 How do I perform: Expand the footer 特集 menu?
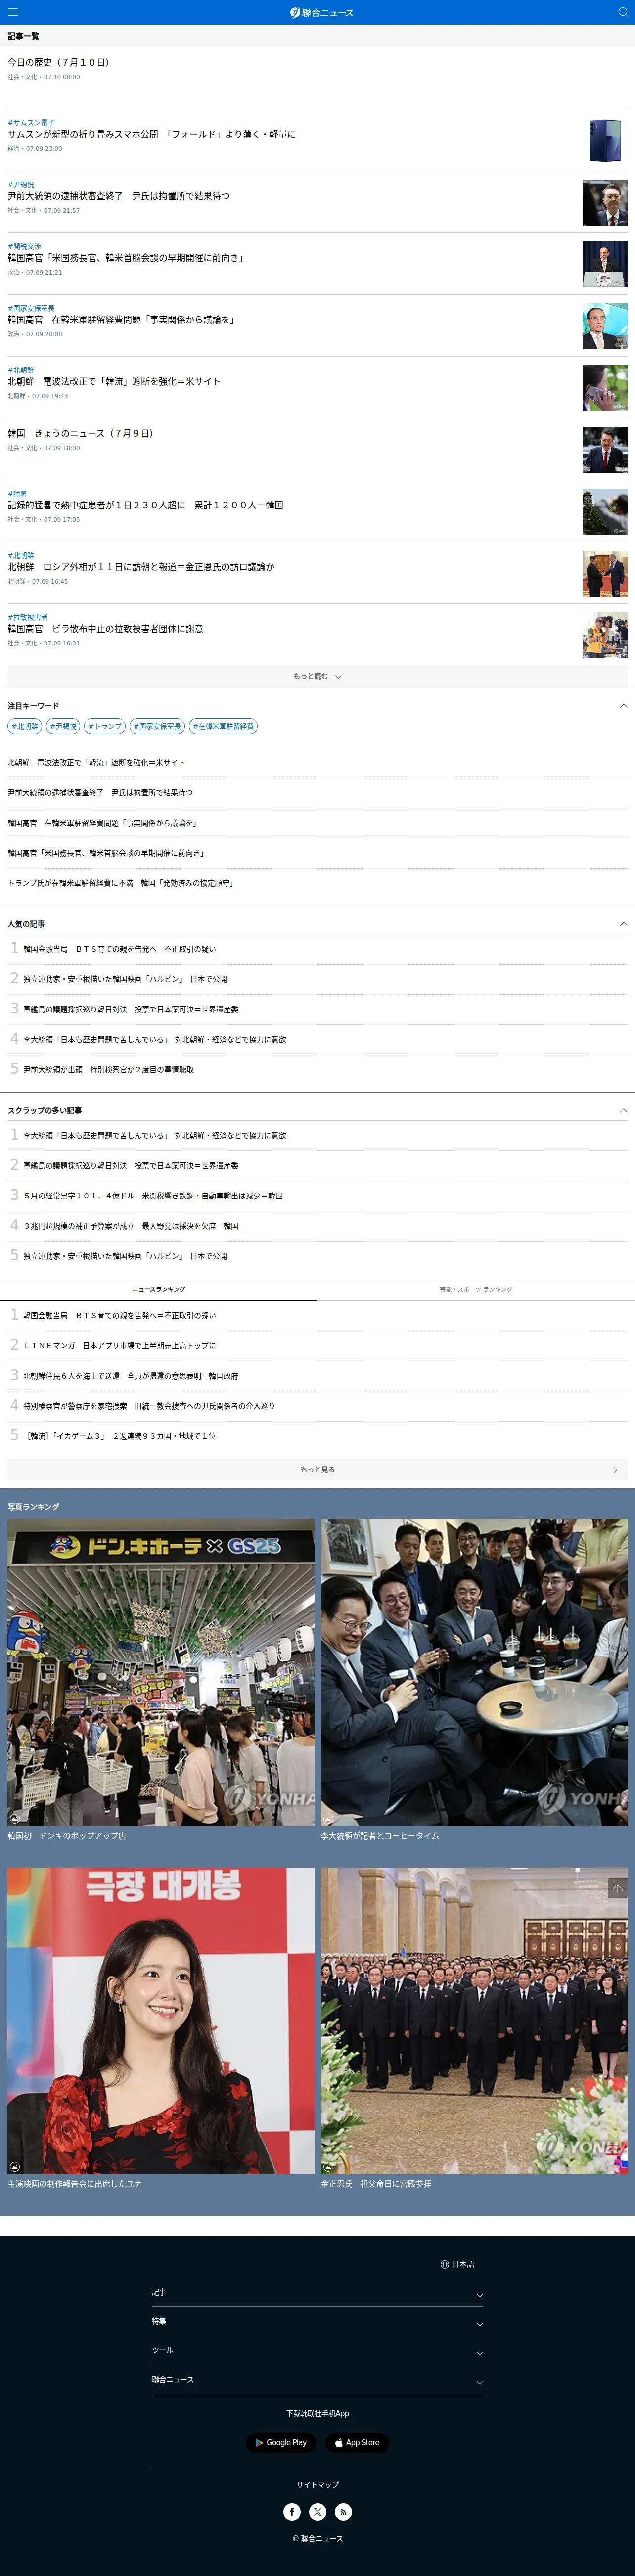pyautogui.click(x=317, y=2322)
